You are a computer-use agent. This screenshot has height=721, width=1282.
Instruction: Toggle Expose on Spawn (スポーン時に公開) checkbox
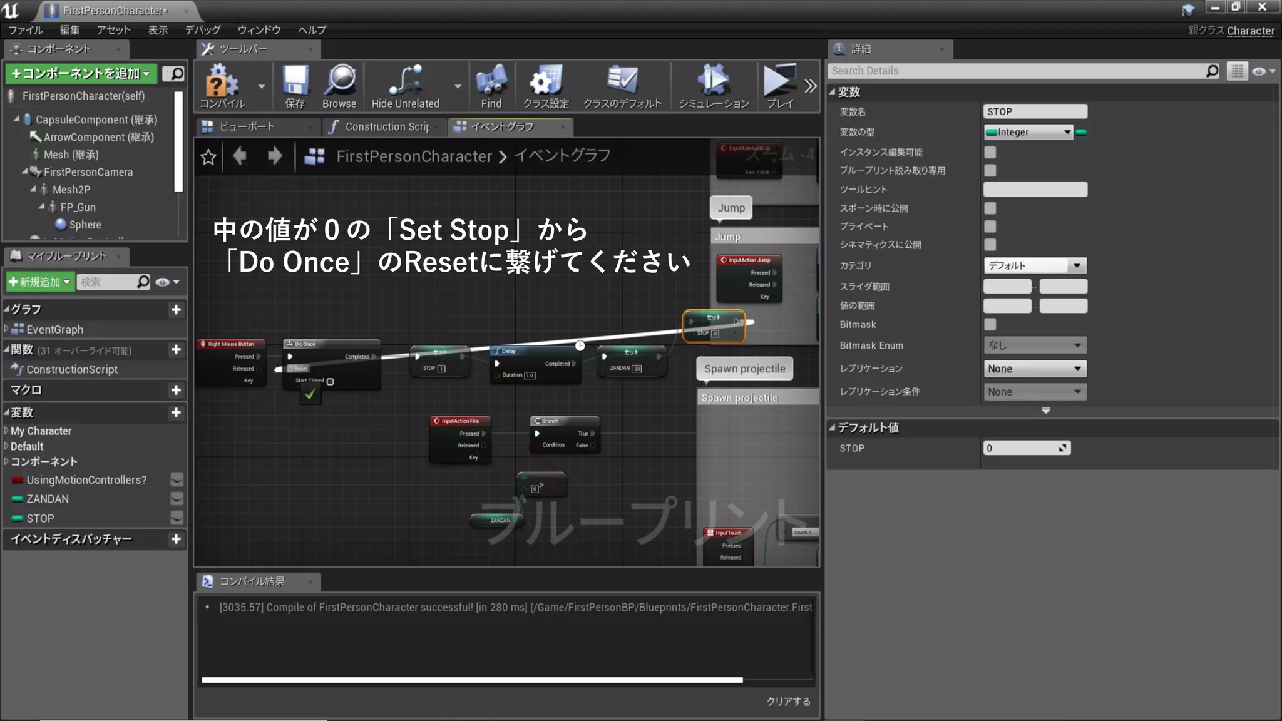990,208
